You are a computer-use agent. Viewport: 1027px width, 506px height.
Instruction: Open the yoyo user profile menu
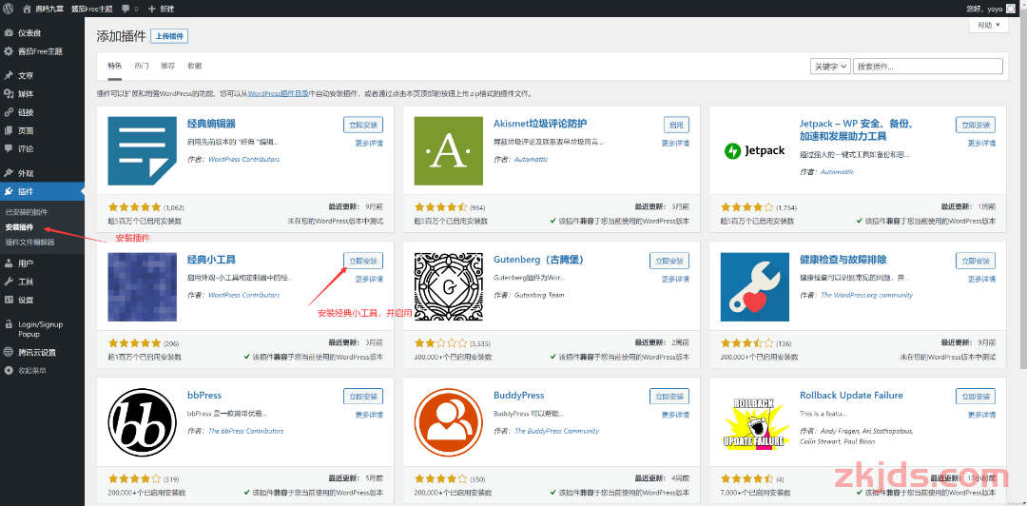(x=990, y=10)
